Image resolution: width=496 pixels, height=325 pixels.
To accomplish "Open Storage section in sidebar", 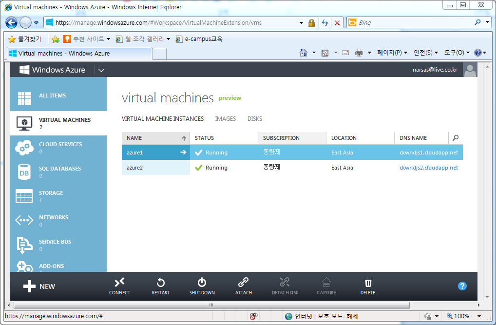I will (58, 196).
